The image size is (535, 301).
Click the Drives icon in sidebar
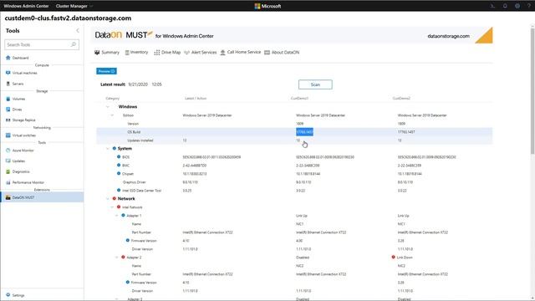pyautogui.click(x=8, y=110)
